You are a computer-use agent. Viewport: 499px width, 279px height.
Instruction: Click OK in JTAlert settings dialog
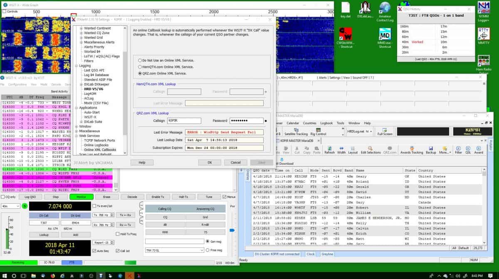[210, 163]
